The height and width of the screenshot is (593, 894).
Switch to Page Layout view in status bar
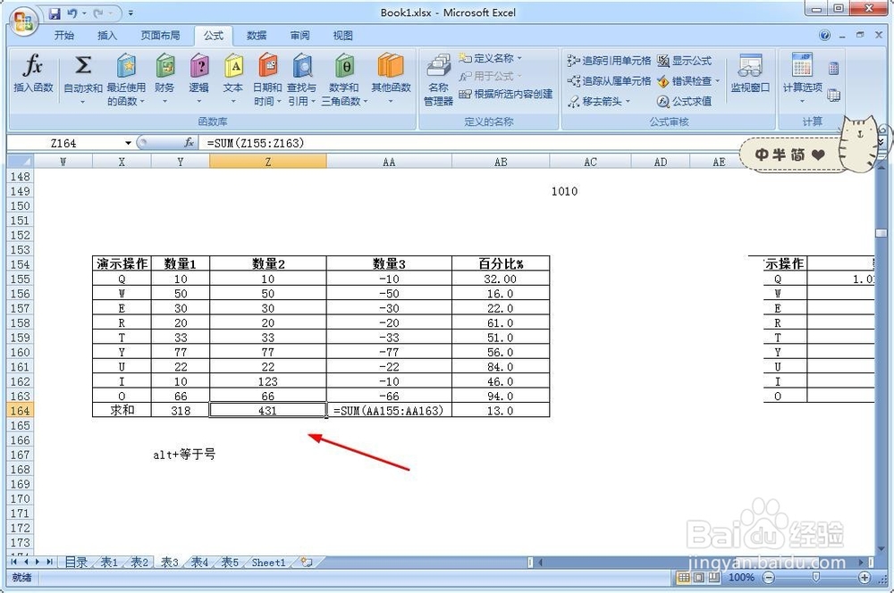696,579
